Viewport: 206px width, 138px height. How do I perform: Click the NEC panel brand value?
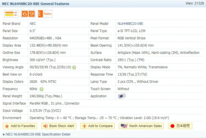(33, 24)
